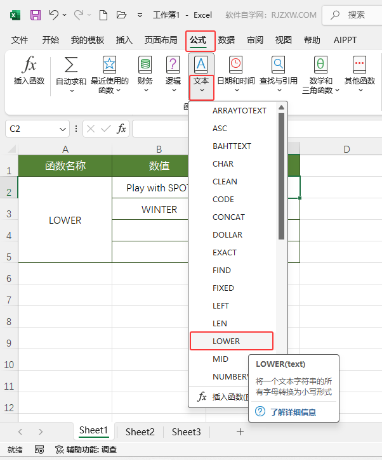
Task: Click the function list scroll-up arrow
Action: pos(281,107)
